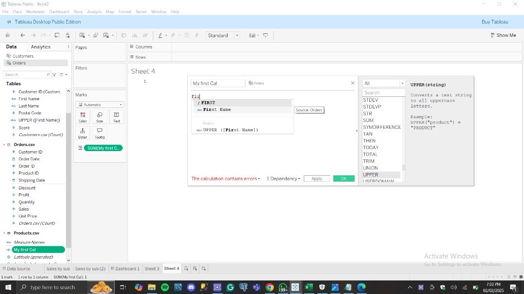
Task: Click the search magnifier in Data pane
Action: (x=48, y=75)
